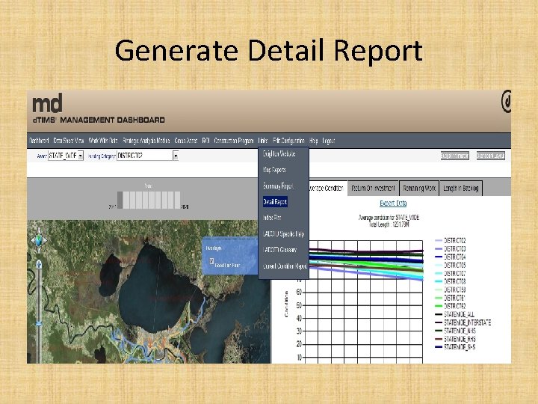Viewport: 538px width, 404px height.
Task: Open the Help menu
Action: click(313, 141)
